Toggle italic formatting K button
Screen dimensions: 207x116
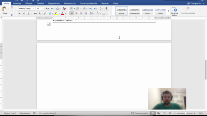(24, 14)
